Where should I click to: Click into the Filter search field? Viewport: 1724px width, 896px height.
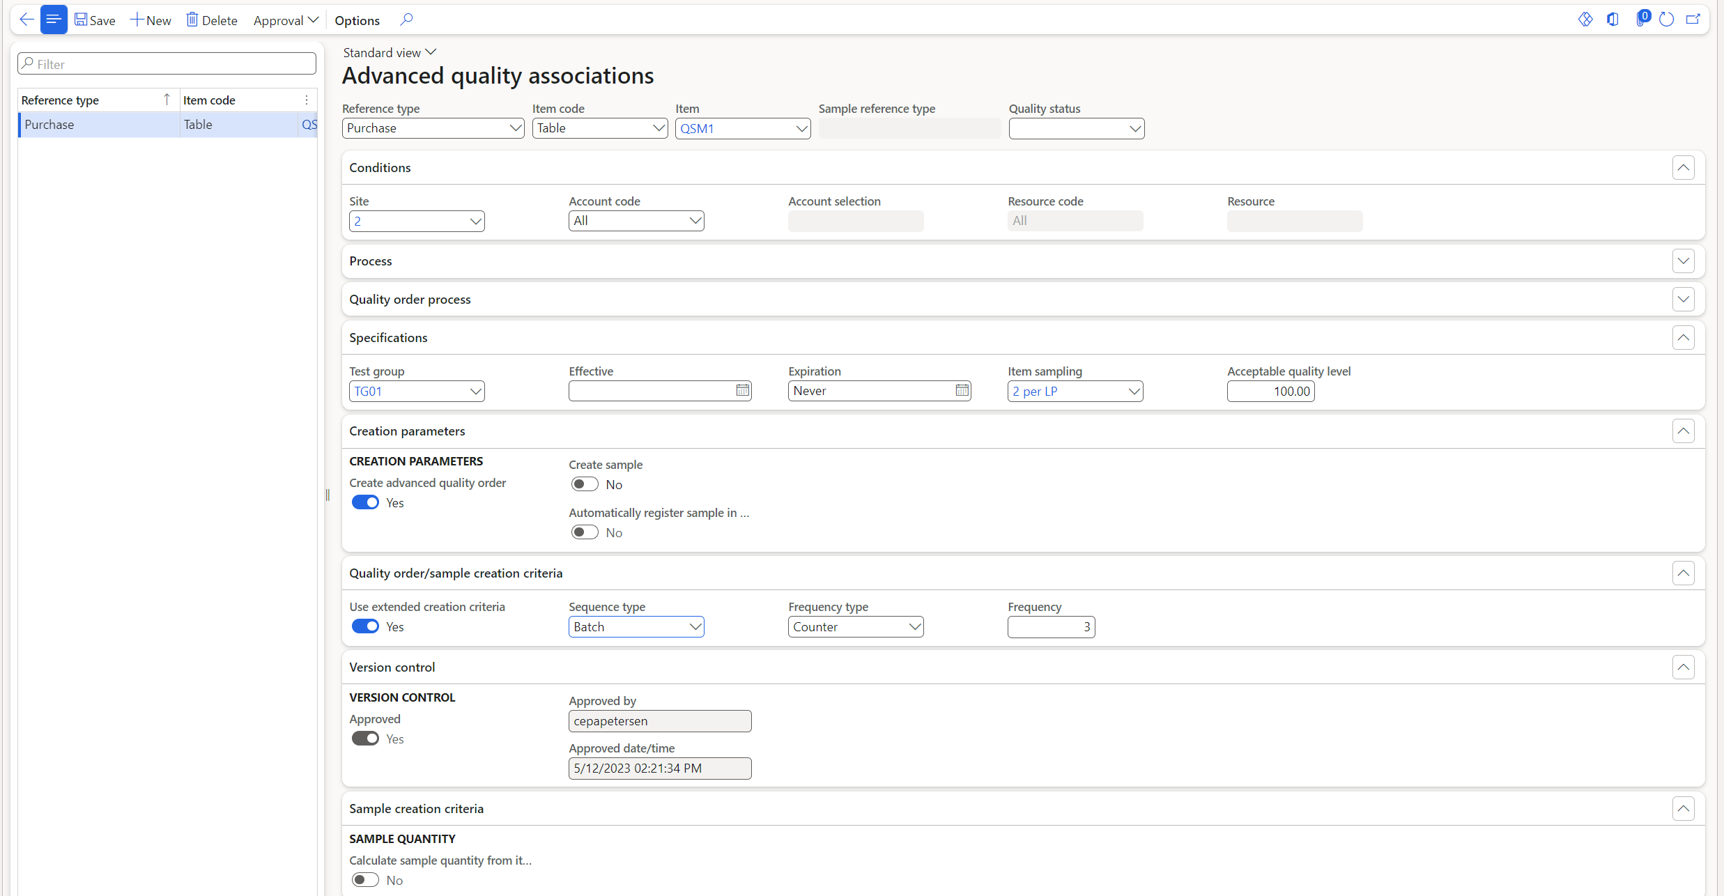[x=167, y=64]
